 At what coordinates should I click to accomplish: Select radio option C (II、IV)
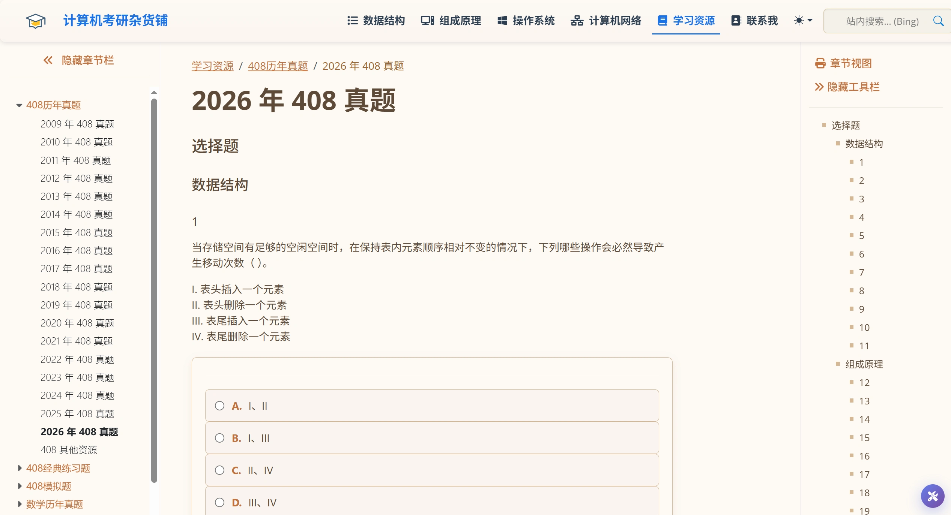219,470
